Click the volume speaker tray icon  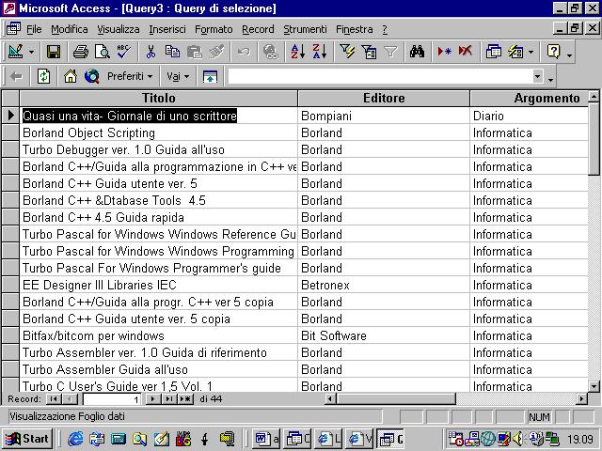tap(517, 439)
